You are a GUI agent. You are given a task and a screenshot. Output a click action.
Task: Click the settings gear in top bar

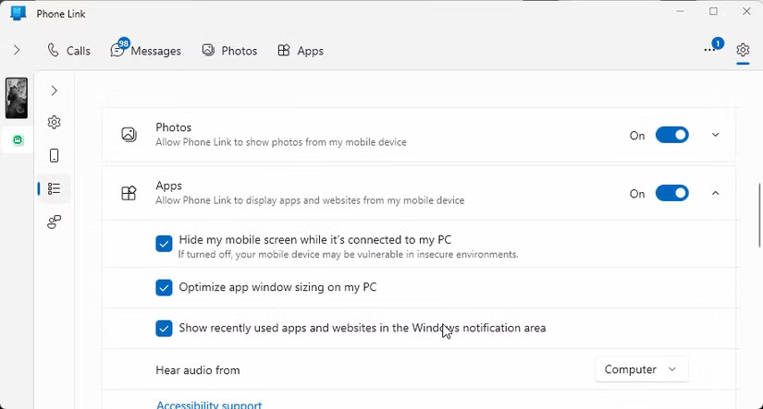(x=743, y=50)
